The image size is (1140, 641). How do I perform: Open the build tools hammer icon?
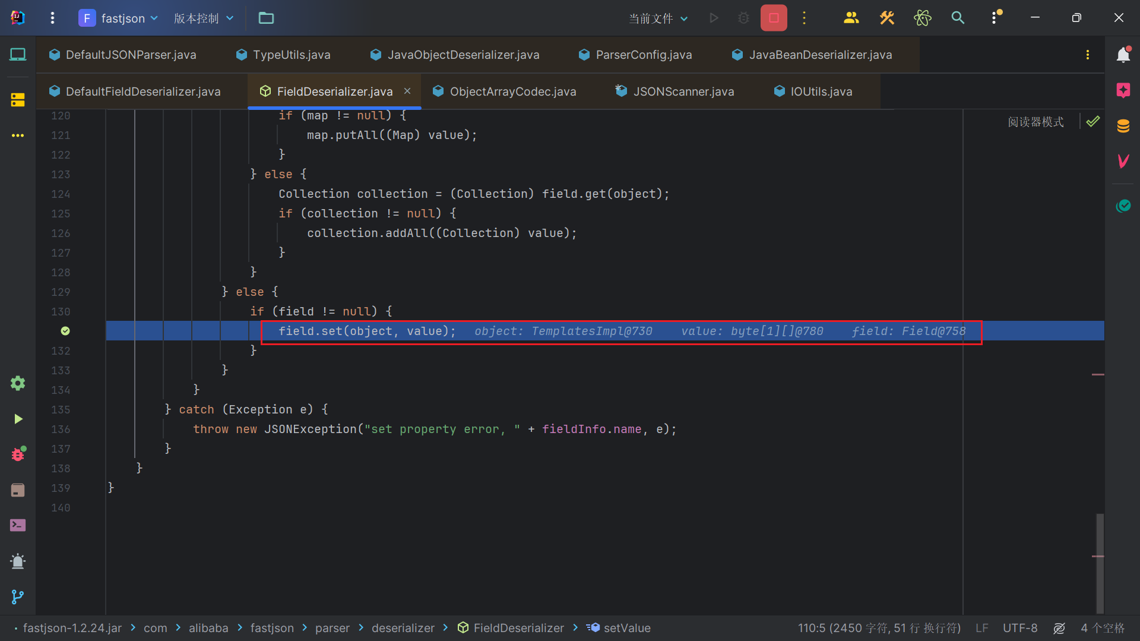(x=887, y=18)
